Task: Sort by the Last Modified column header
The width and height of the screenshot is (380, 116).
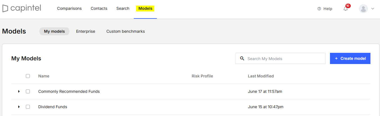Action: [x=261, y=76]
